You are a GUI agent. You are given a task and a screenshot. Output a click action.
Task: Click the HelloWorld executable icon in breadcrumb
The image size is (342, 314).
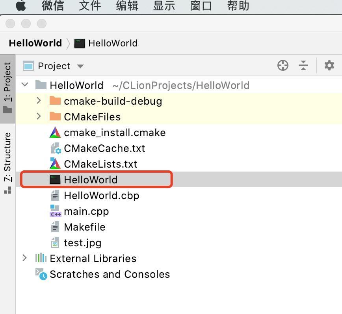[x=80, y=43]
